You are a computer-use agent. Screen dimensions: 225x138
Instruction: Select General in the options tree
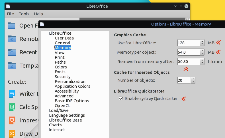tap(62, 43)
